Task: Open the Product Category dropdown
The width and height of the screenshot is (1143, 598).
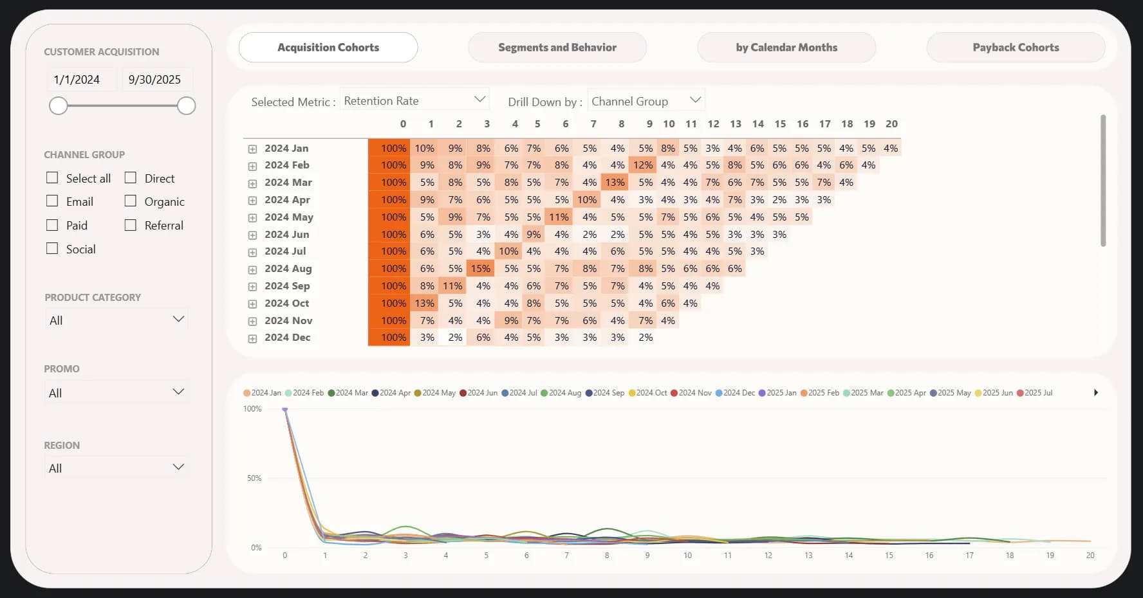Action: [x=116, y=320]
